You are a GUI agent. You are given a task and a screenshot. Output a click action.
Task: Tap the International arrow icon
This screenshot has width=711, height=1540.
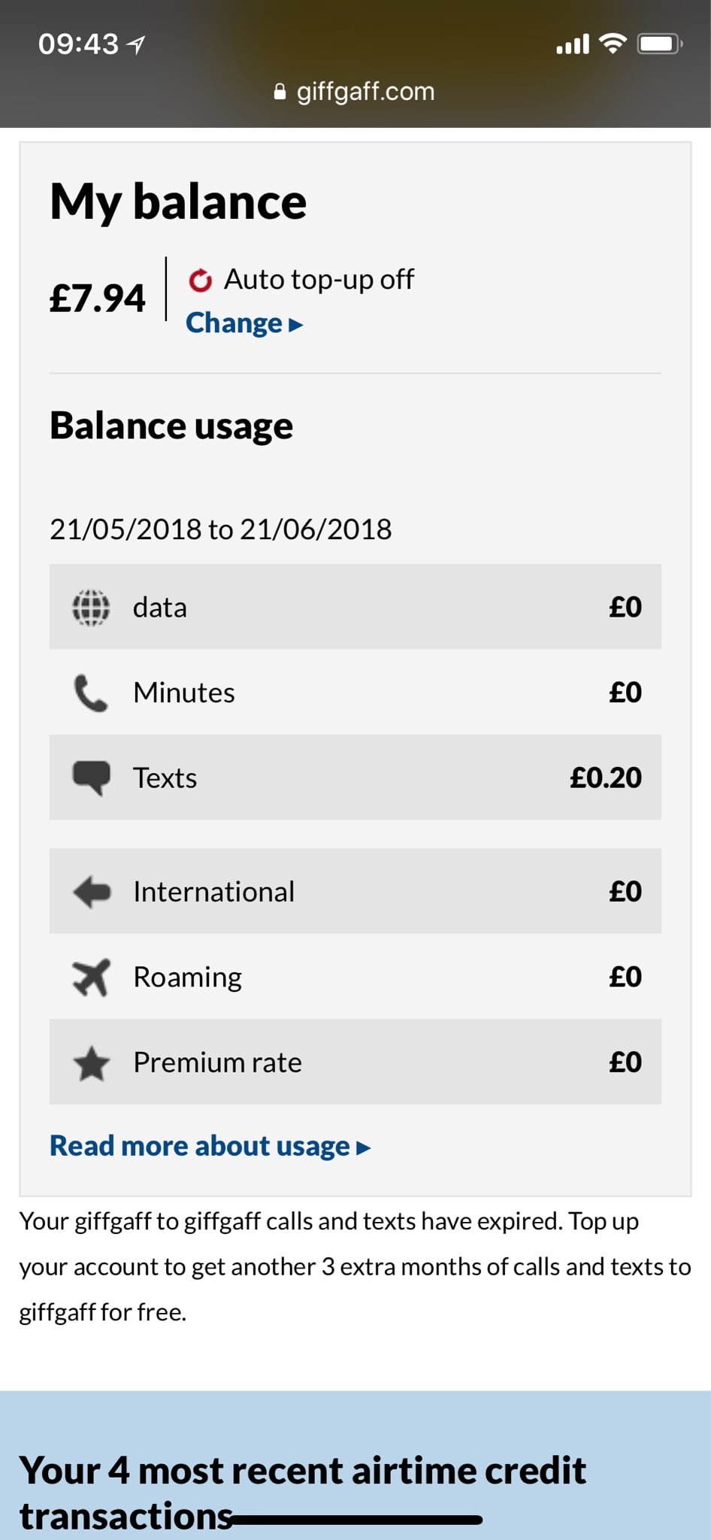pos(92,892)
